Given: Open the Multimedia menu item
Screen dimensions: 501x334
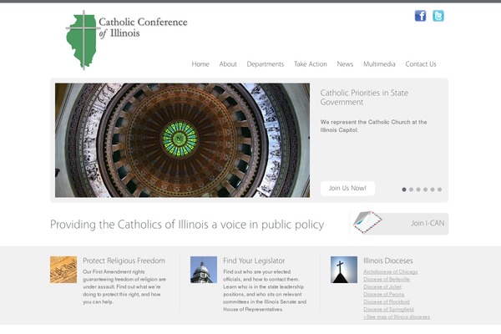Looking at the screenshot, I should 379,64.
